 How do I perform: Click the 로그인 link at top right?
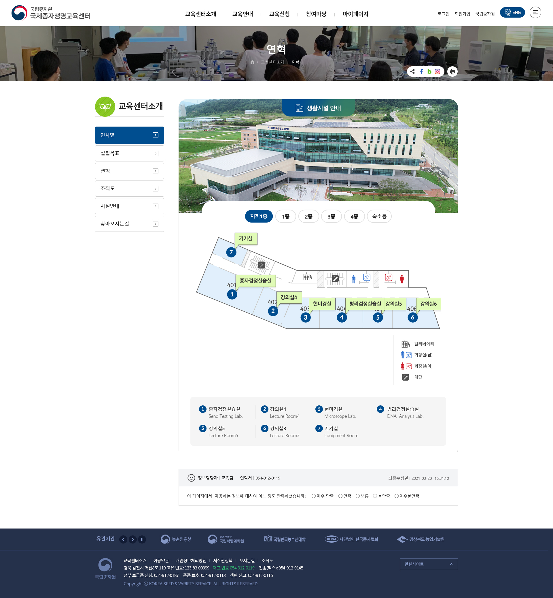tap(443, 14)
